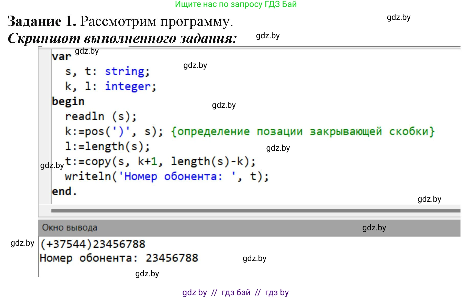
Task: Click the "t:=copy(s, k+1, length(s)-k);" line
Action: click(x=160, y=162)
